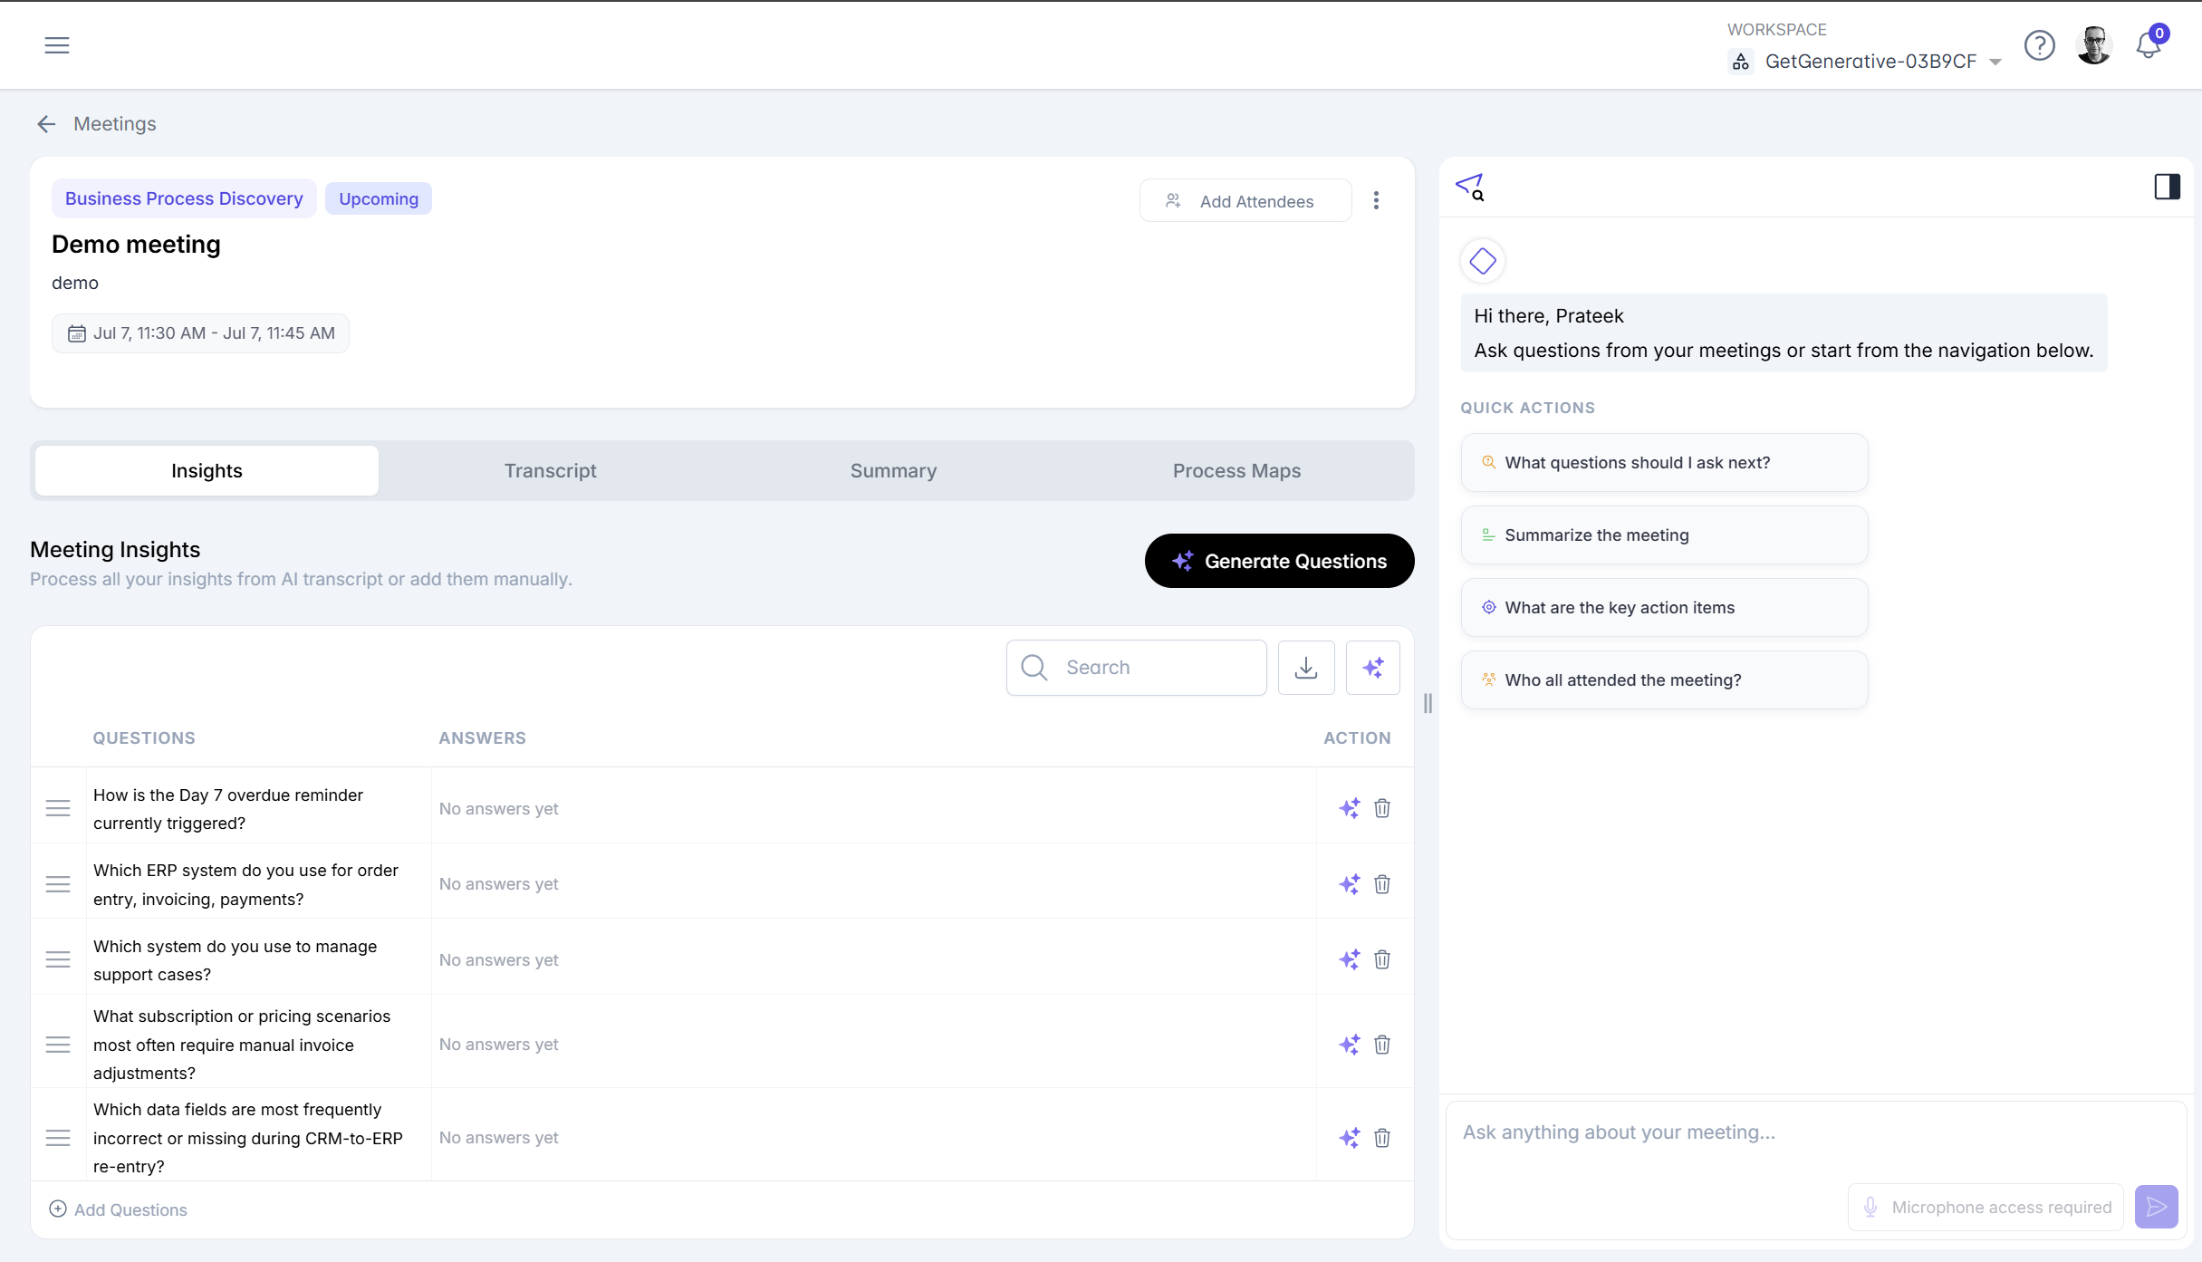Expand the GetGenerative-03B9CF workspace dropdown
Image resolution: width=2202 pixels, height=1262 pixels.
point(1863,61)
